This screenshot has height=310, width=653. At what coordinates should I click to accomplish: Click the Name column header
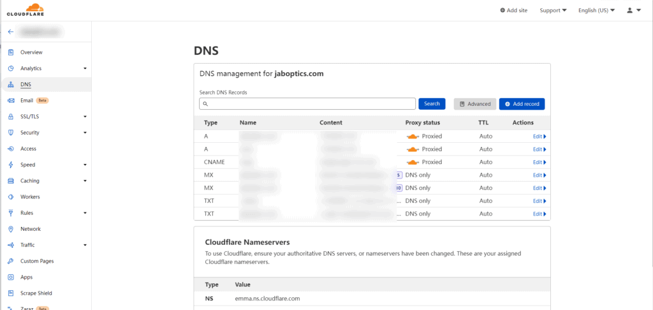click(248, 123)
